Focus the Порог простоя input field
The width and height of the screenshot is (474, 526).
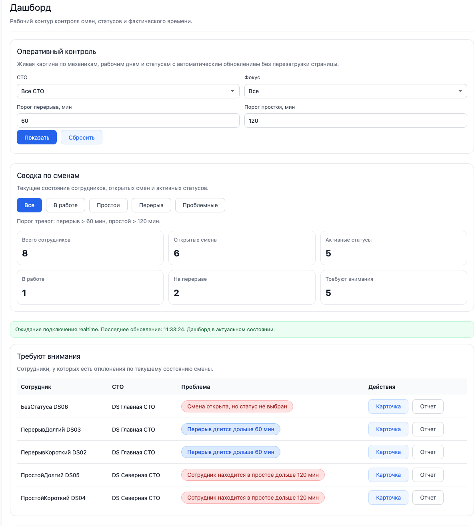(x=355, y=121)
